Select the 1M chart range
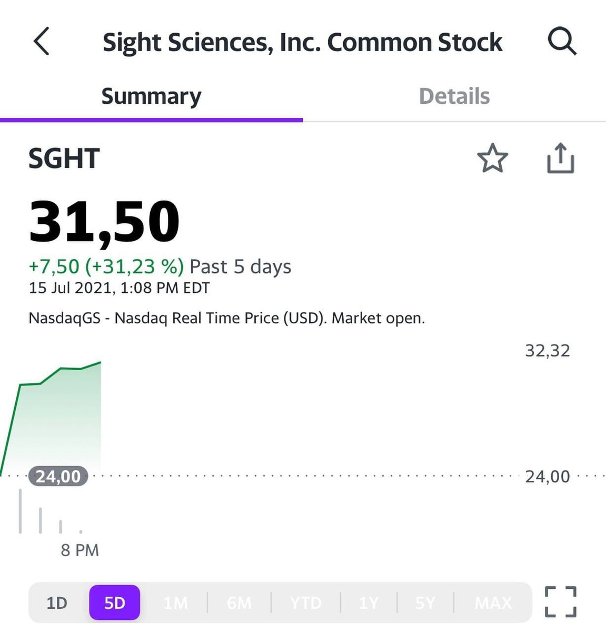The width and height of the screenshot is (606, 632). click(x=175, y=603)
